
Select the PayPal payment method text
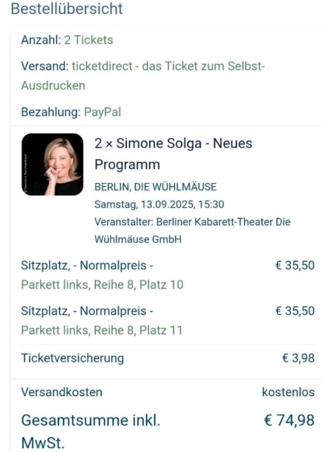coord(103,112)
